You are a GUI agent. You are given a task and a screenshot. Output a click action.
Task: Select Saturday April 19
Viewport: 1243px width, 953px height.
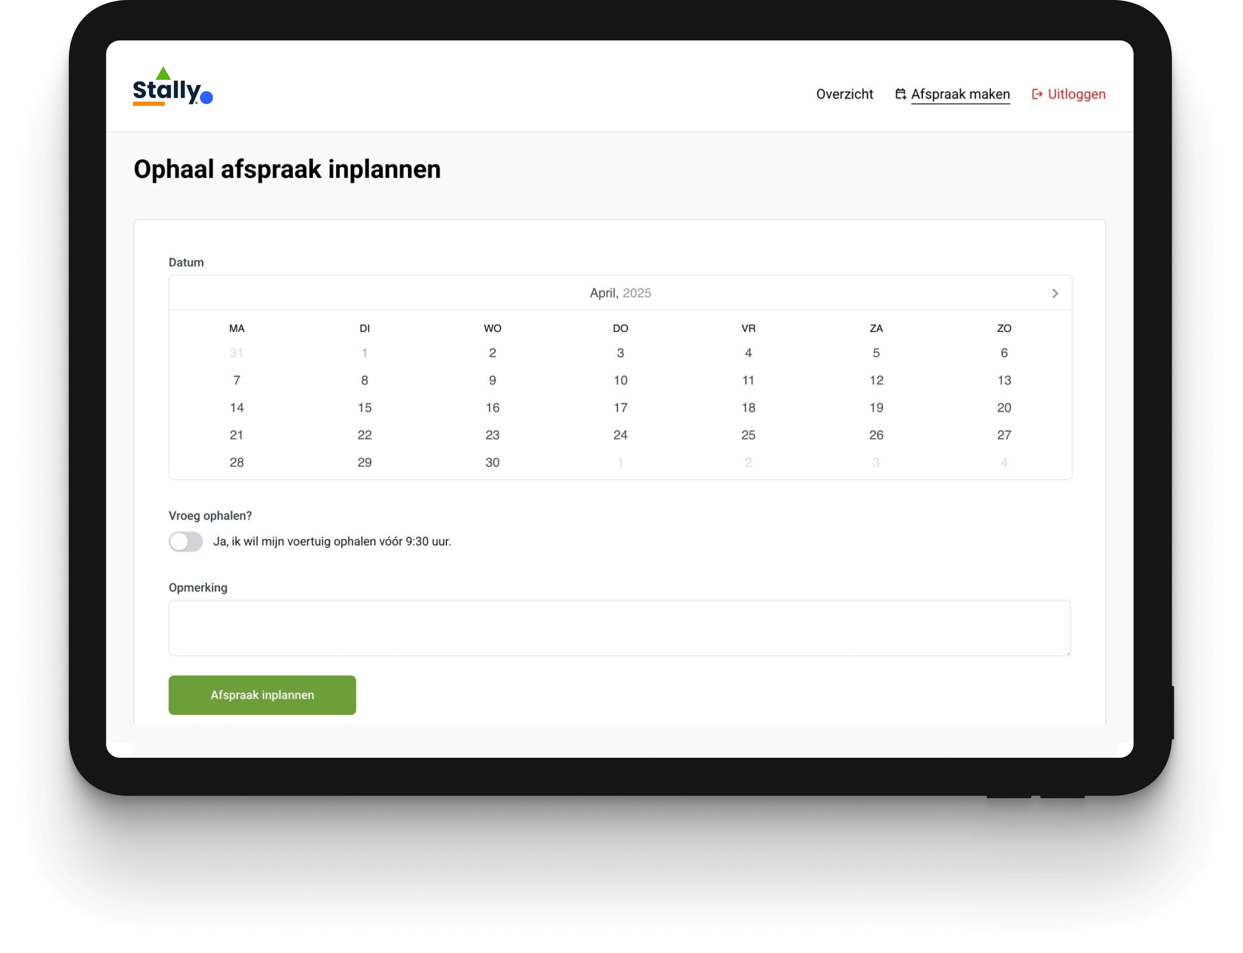coord(876,408)
